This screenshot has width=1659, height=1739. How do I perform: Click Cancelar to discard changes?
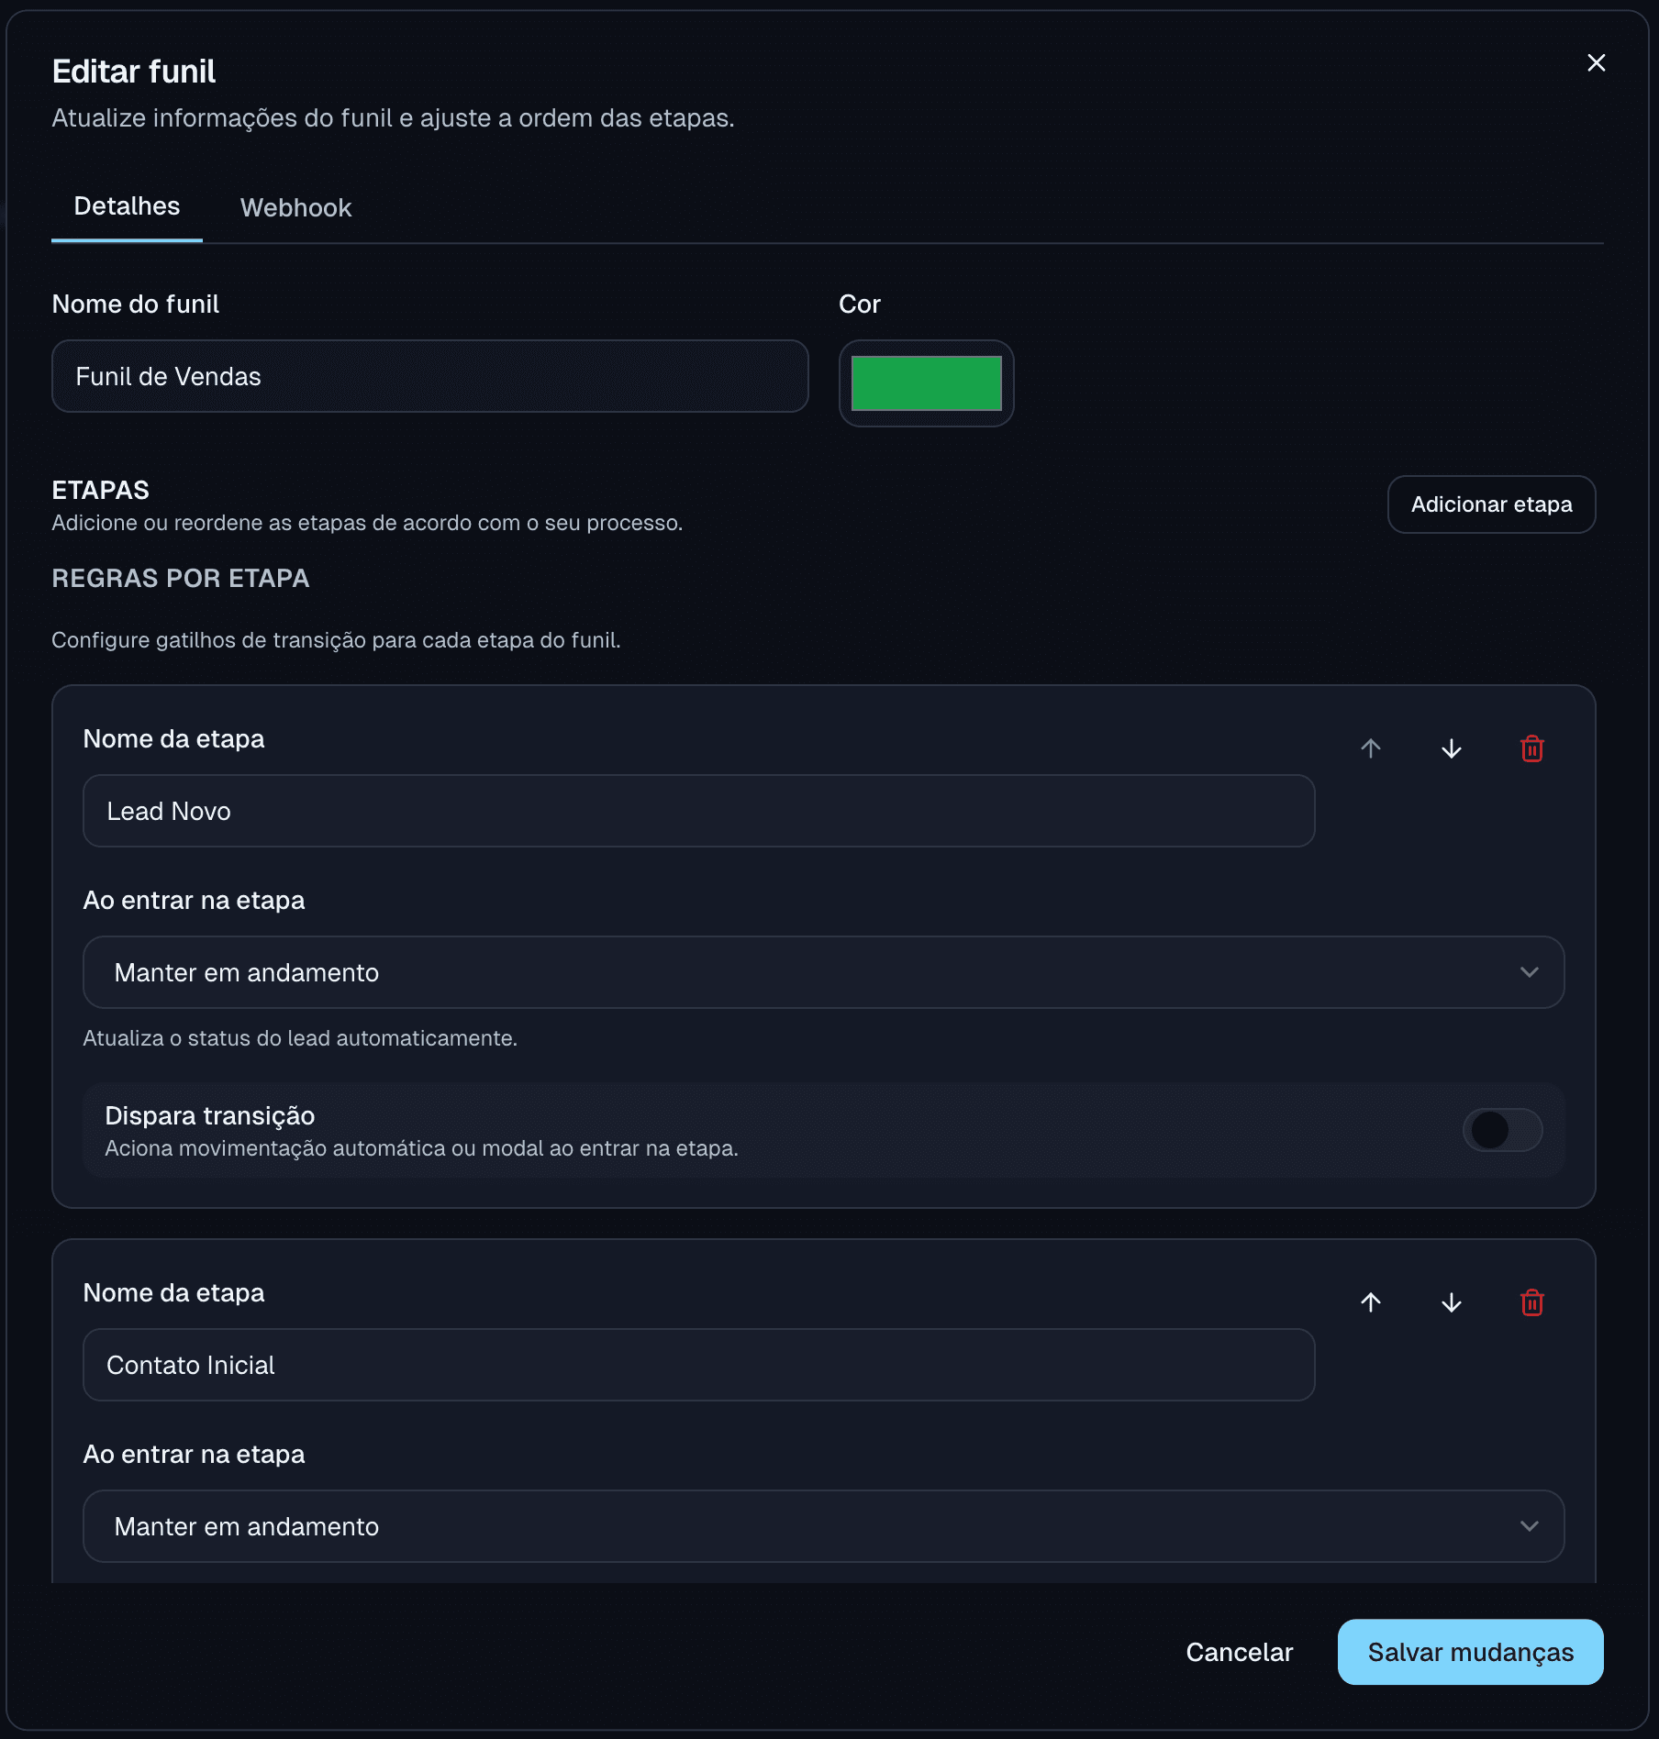[x=1239, y=1652]
